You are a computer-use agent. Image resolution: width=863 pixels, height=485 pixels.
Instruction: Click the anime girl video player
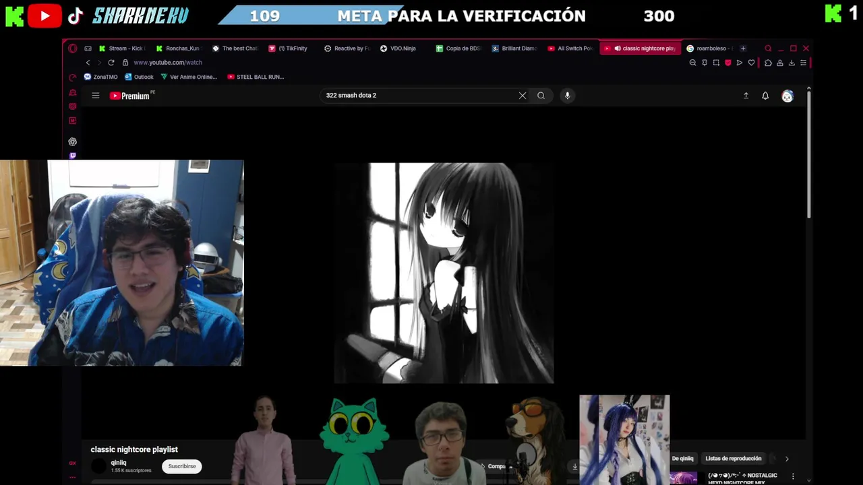click(x=444, y=273)
